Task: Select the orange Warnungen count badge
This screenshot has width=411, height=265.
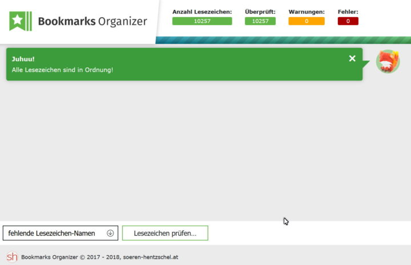Action: 306,21
